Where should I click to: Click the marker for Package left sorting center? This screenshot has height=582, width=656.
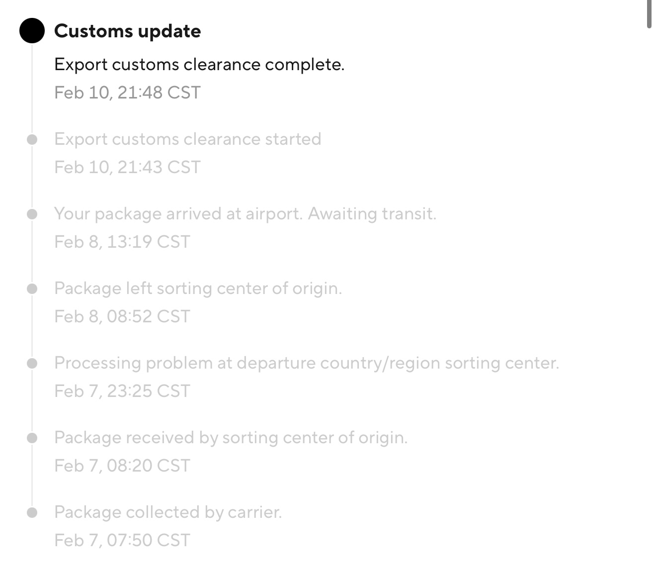(x=32, y=289)
